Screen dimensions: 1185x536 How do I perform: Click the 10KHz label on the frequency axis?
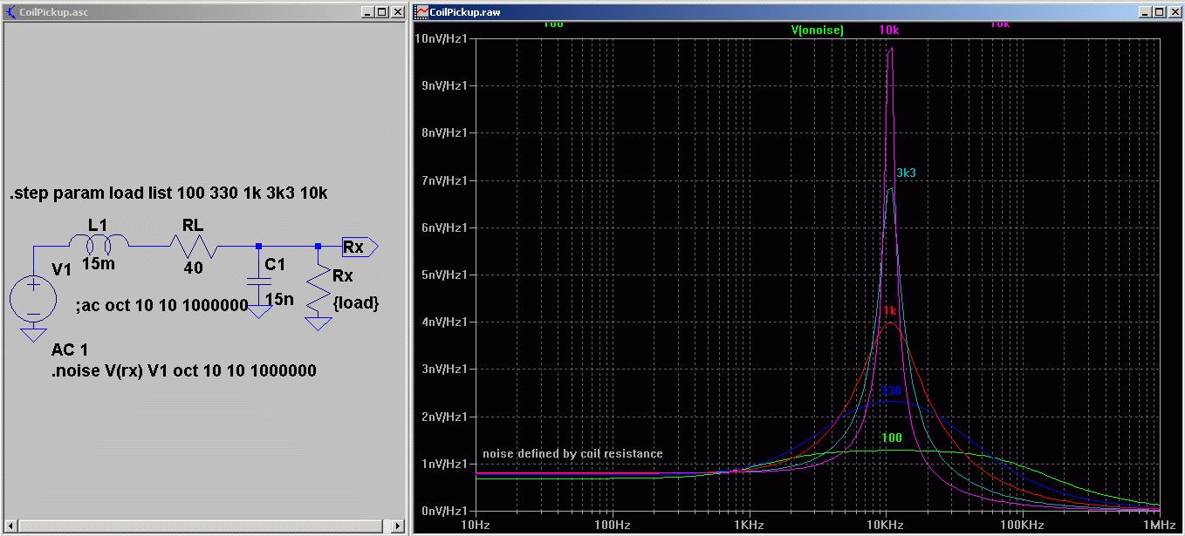coord(886,526)
